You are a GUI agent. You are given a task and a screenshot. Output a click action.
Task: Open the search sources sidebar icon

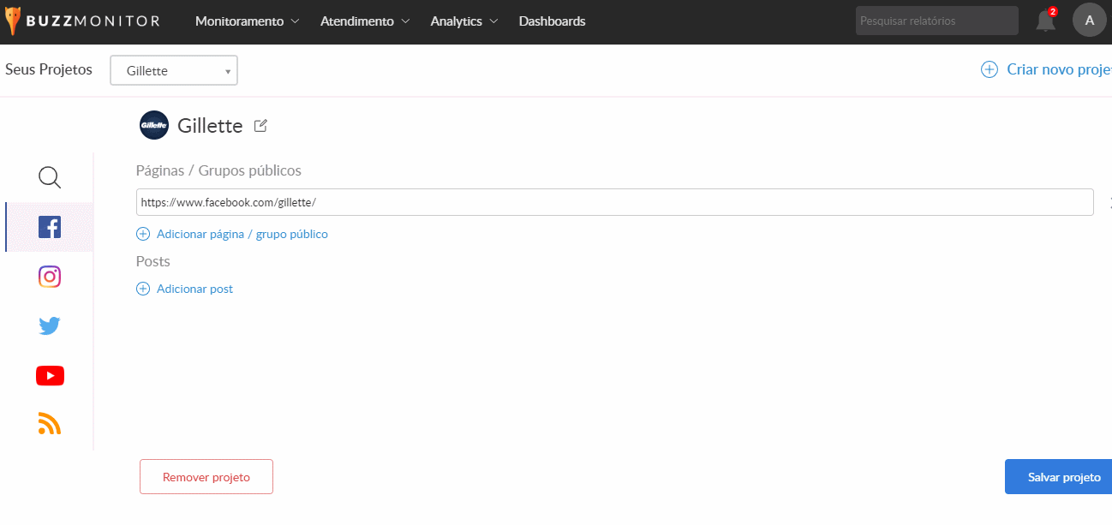click(x=50, y=177)
